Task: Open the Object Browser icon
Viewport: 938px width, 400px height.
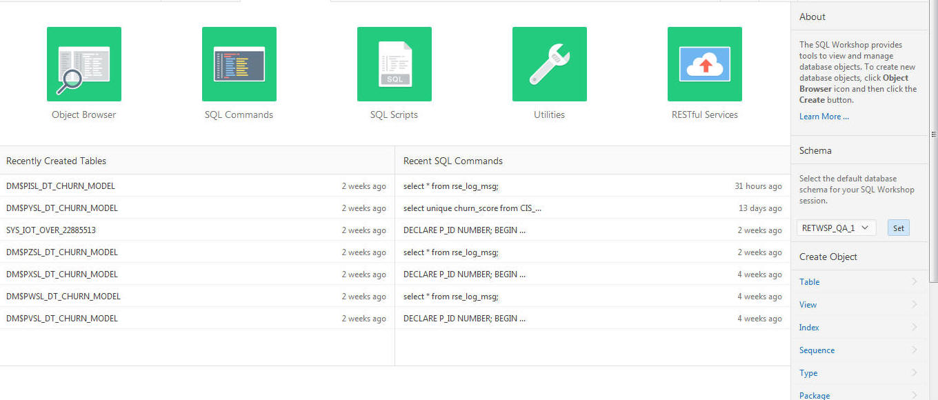Action: pos(84,64)
